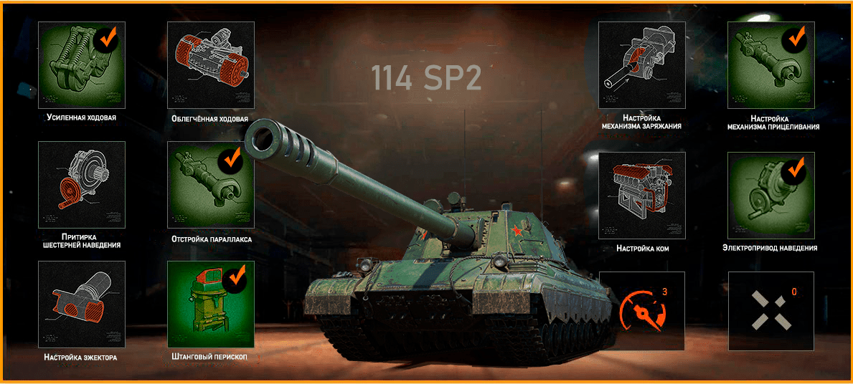Select the Притирка шестерней наведения icon
853x384 pixels.
82,185
